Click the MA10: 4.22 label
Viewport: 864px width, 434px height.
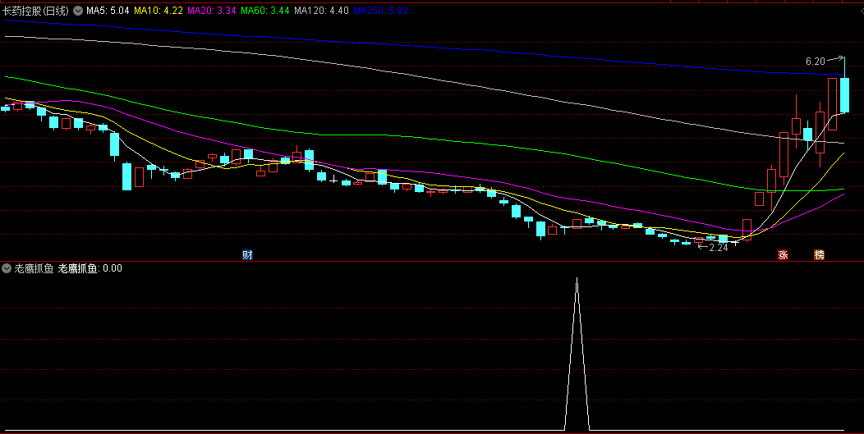pyautogui.click(x=159, y=11)
